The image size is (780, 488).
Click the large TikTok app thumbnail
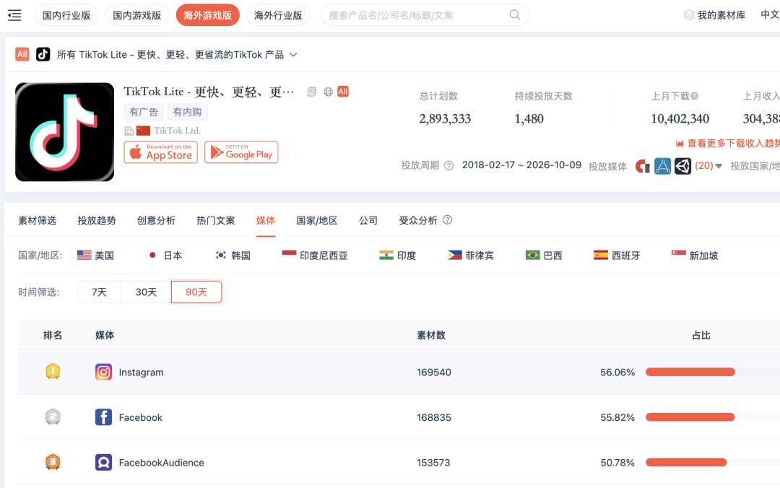point(65,132)
